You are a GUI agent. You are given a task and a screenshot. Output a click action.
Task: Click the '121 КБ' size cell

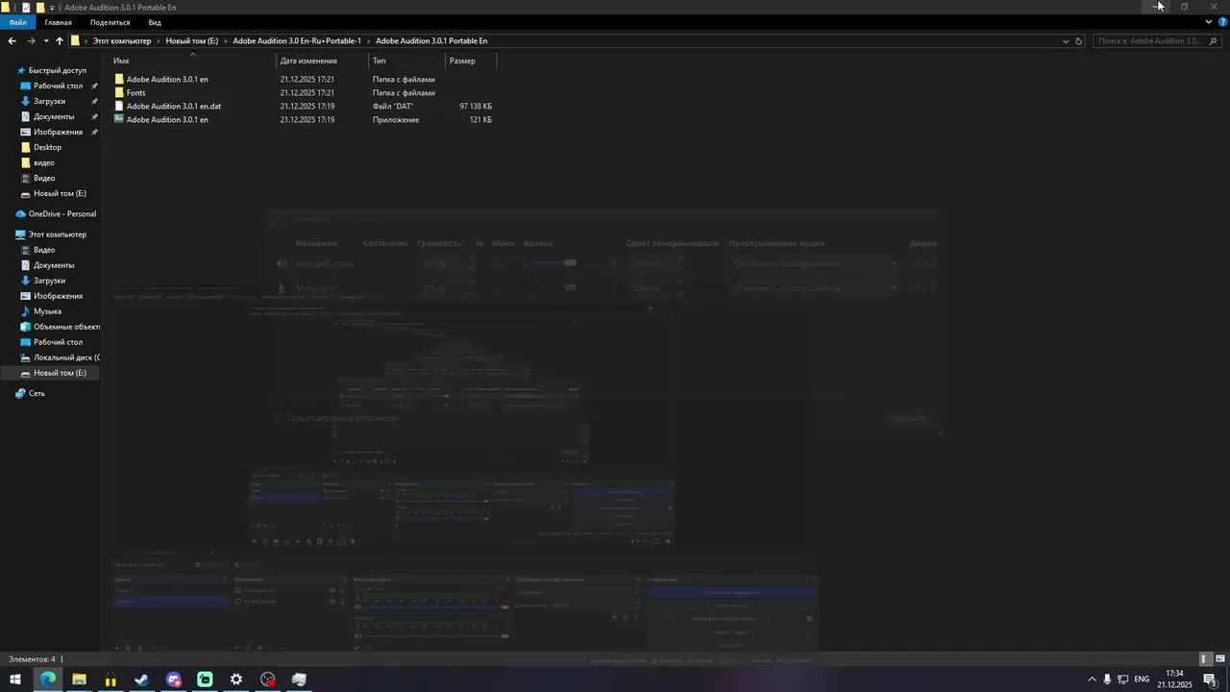(480, 119)
